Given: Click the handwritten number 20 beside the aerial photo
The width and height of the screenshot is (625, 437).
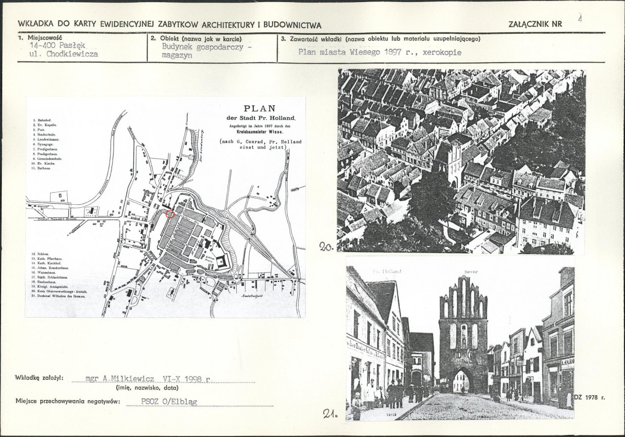Looking at the screenshot, I should 326,246.
